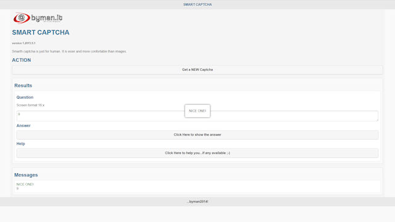Click the Help label
The image size is (395, 222).
(x=20, y=144)
